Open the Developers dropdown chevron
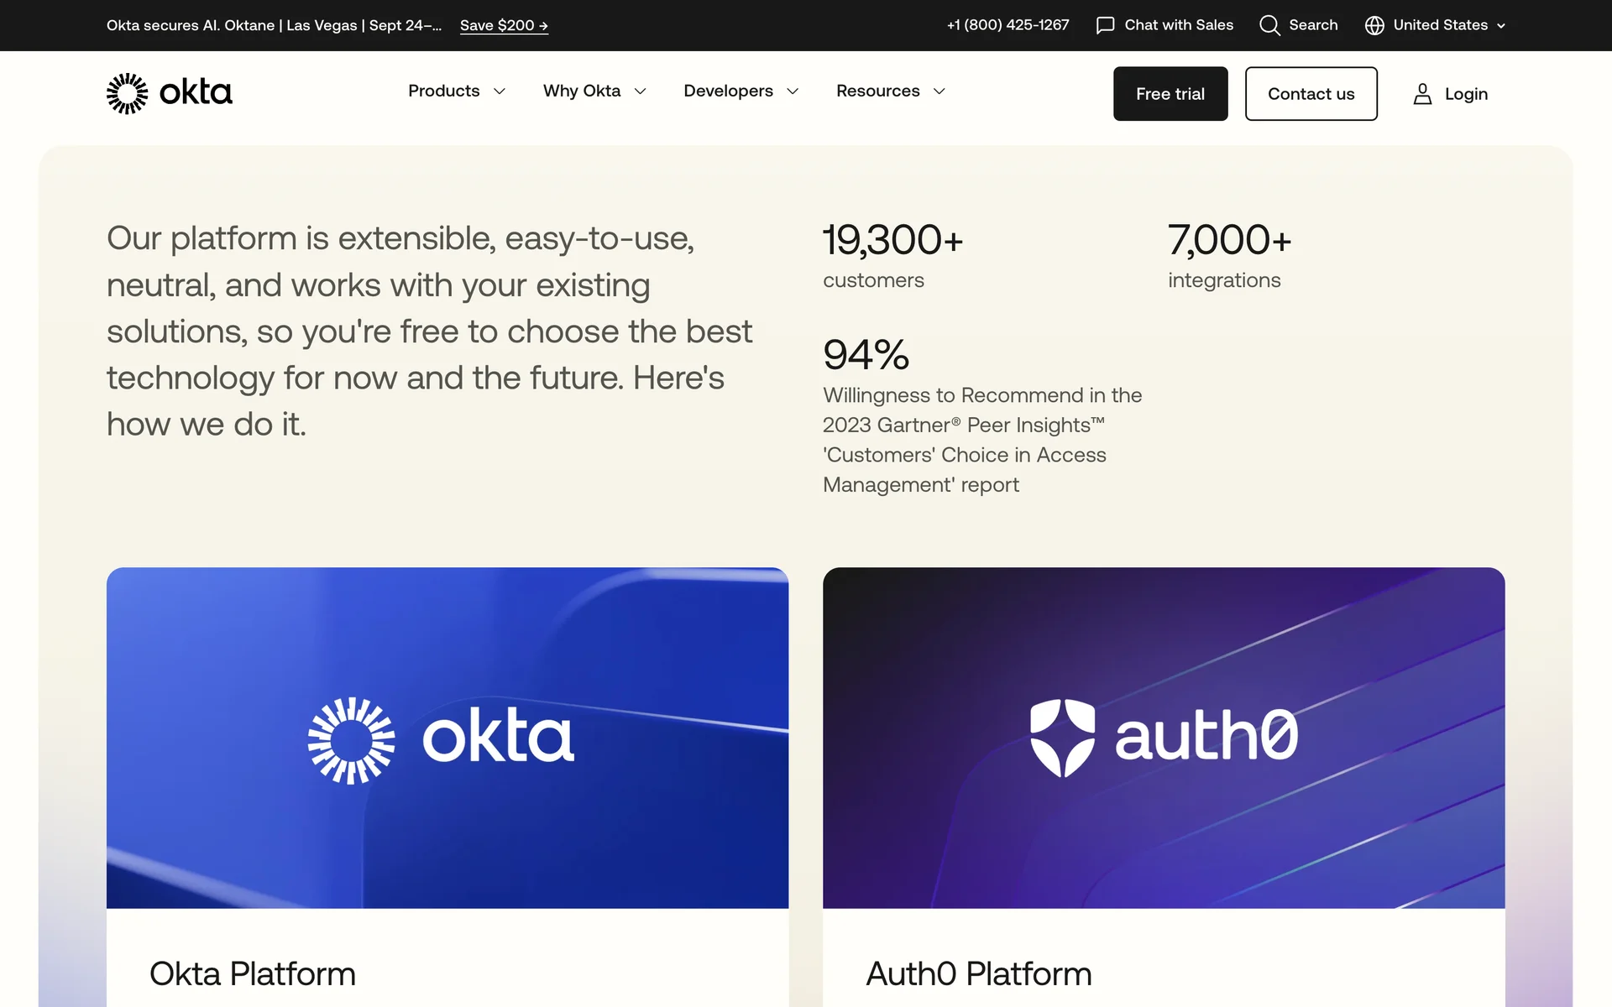Screen dimensions: 1612x1007 coord(793,91)
